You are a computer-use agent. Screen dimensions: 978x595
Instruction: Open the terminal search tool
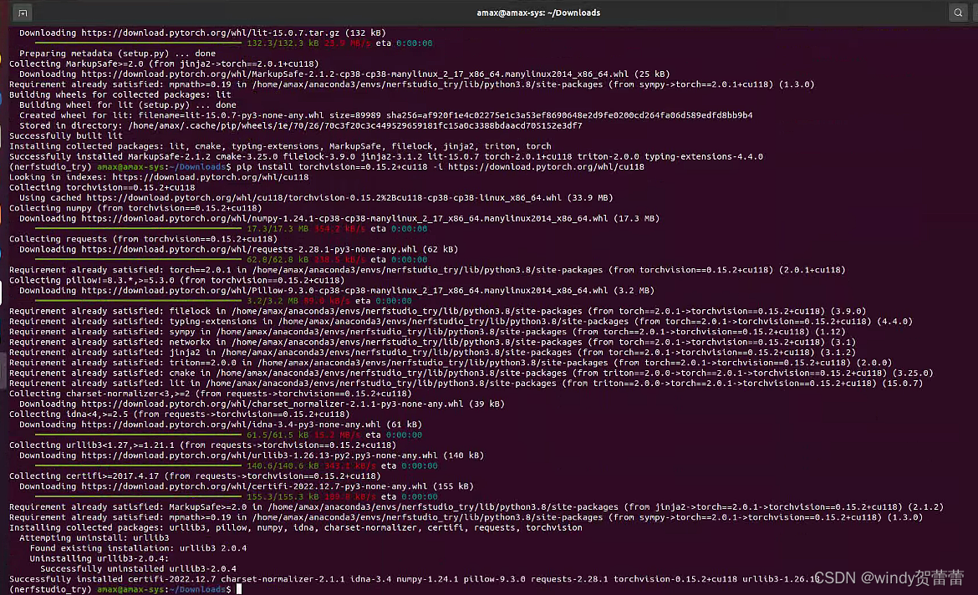(x=958, y=13)
